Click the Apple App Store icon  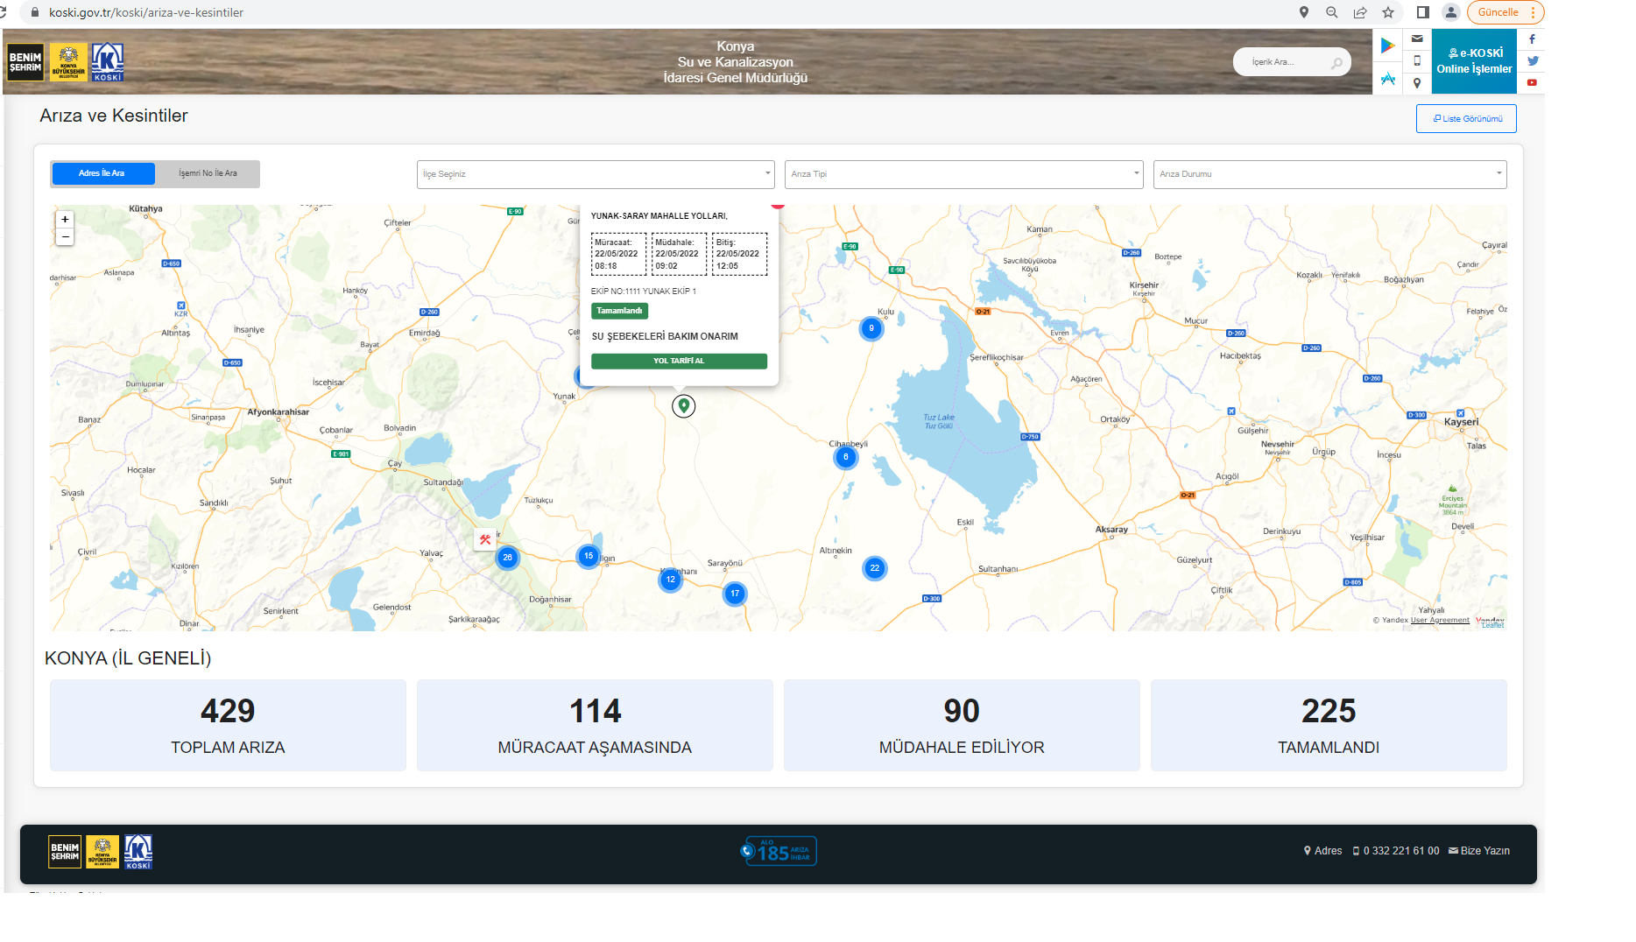(1388, 79)
